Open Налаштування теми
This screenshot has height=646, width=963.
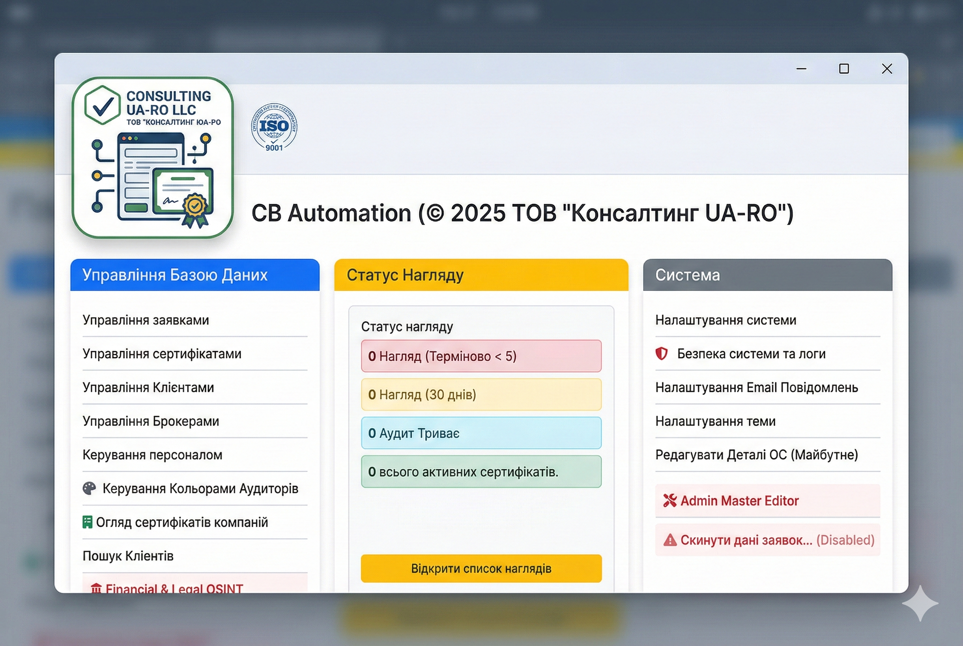click(x=715, y=422)
